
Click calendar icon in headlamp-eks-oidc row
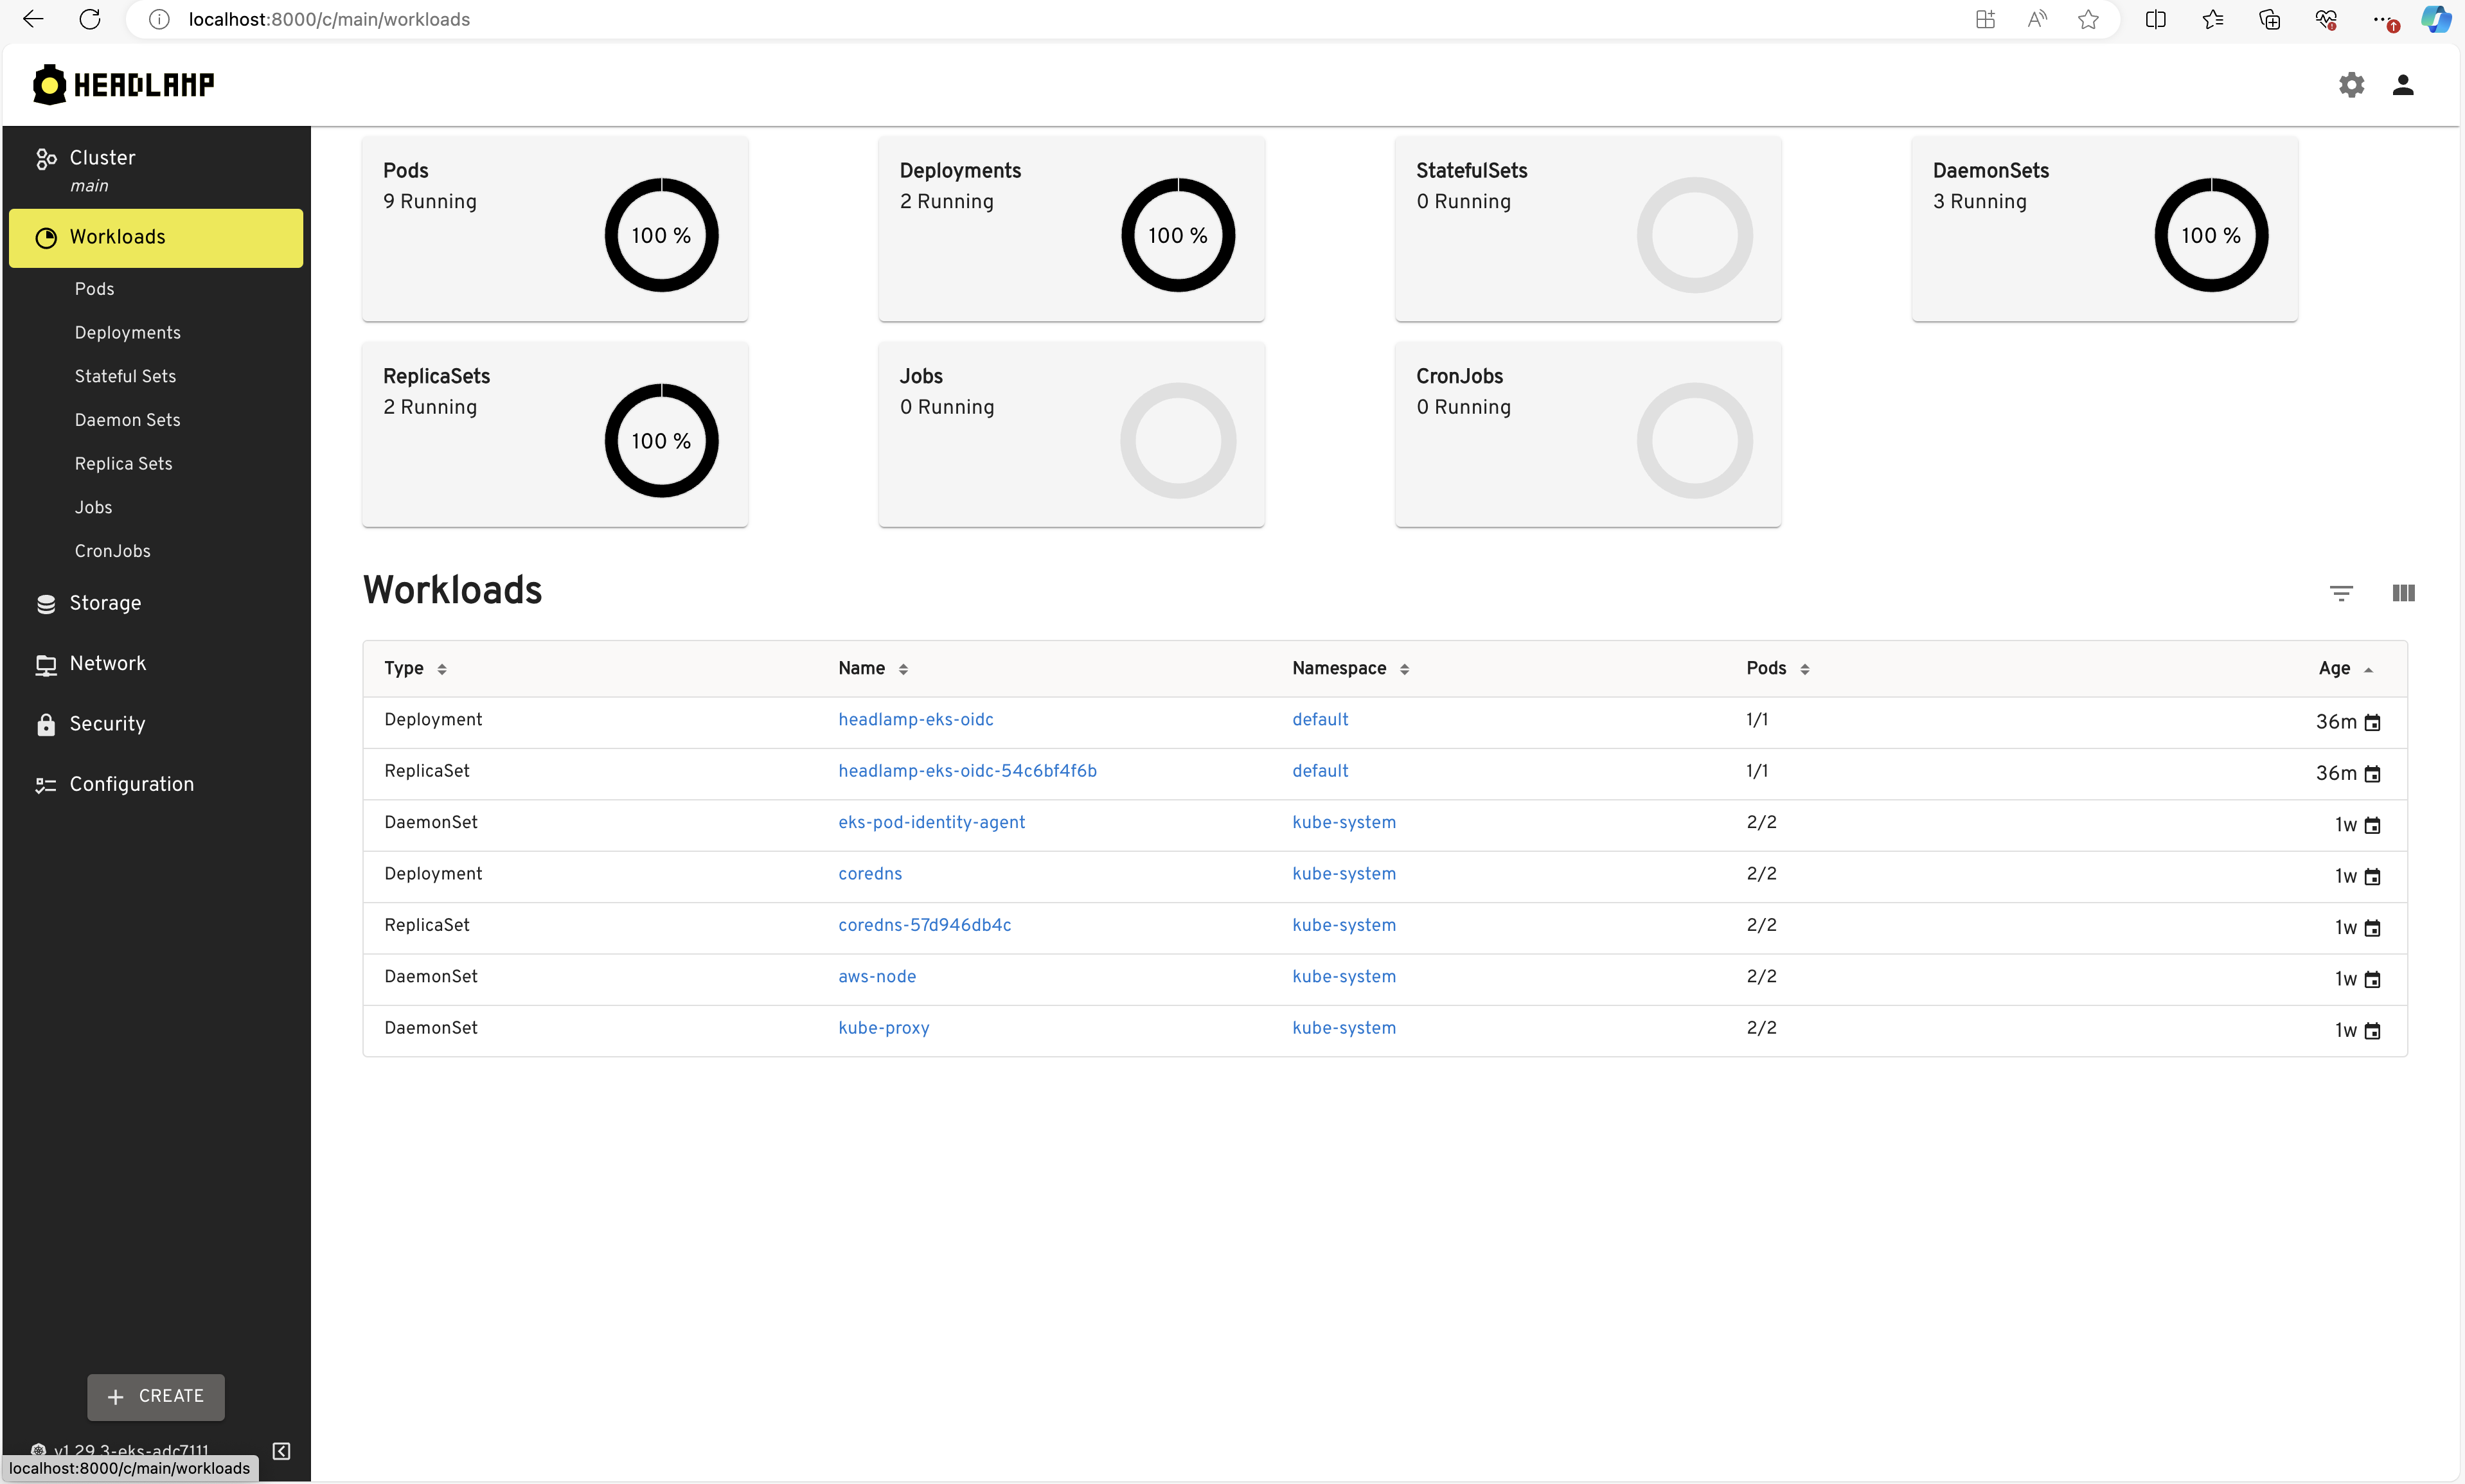coord(2372,723)
